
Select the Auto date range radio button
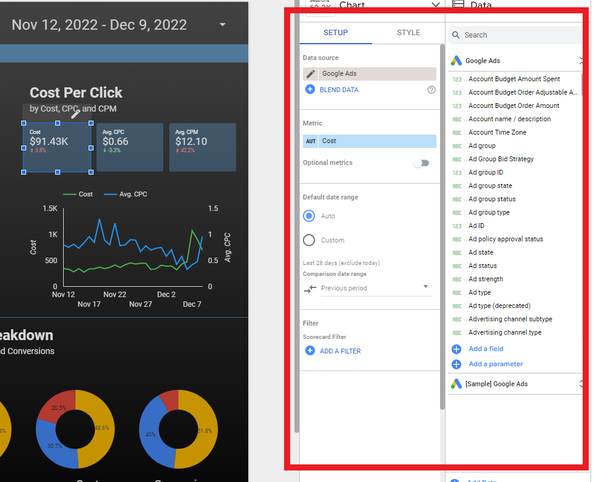click(310, 216)
